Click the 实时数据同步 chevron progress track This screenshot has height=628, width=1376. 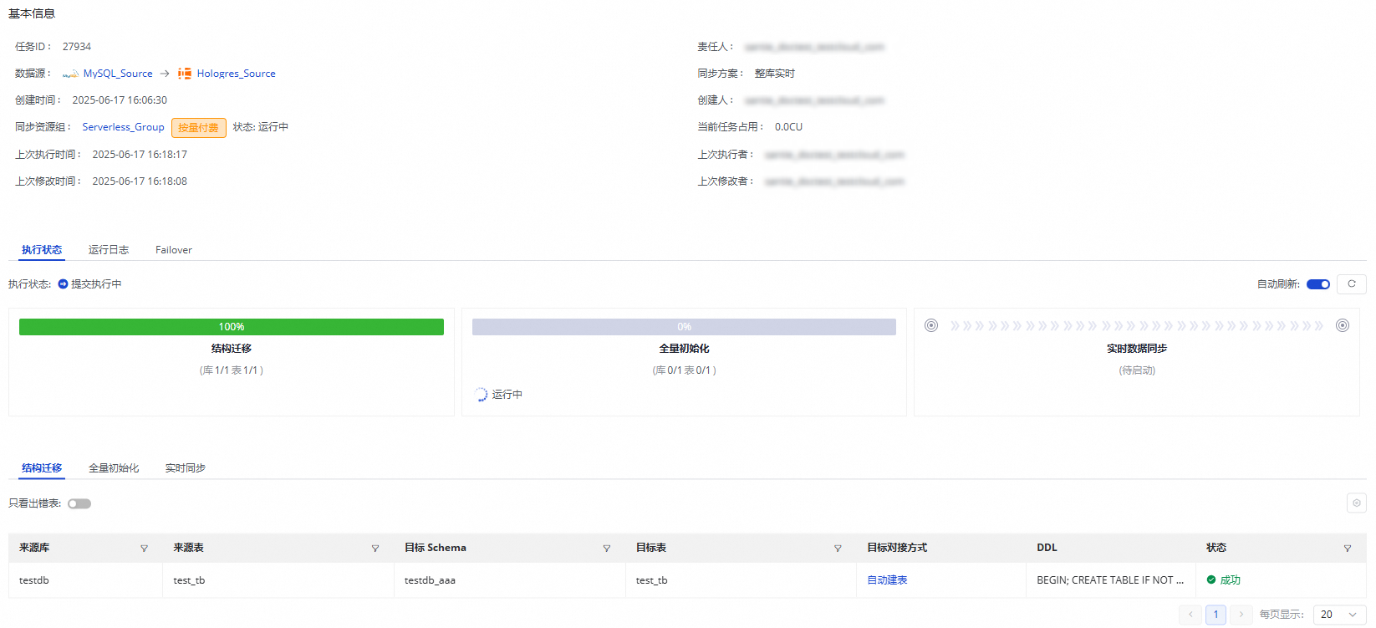point(1137,325)
